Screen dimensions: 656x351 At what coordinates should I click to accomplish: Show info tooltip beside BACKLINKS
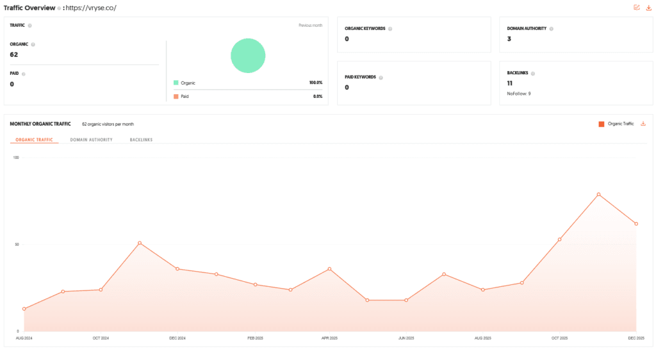[532, 73]
